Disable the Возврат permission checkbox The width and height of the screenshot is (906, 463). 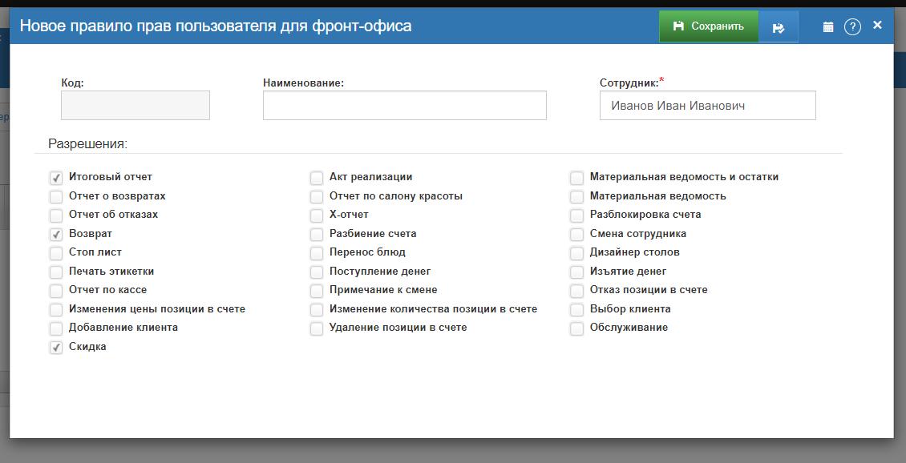click(56, 234)
